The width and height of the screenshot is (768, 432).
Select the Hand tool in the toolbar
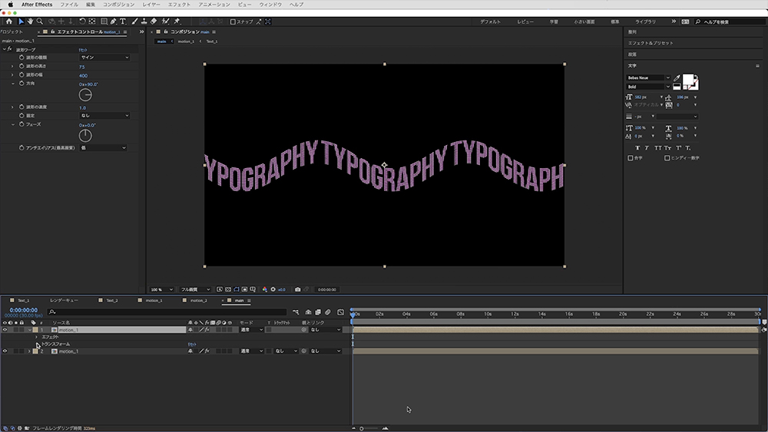[x=31, y=21]
